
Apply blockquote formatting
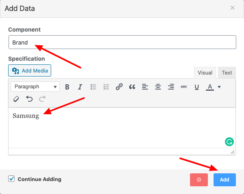pos(132,87)
